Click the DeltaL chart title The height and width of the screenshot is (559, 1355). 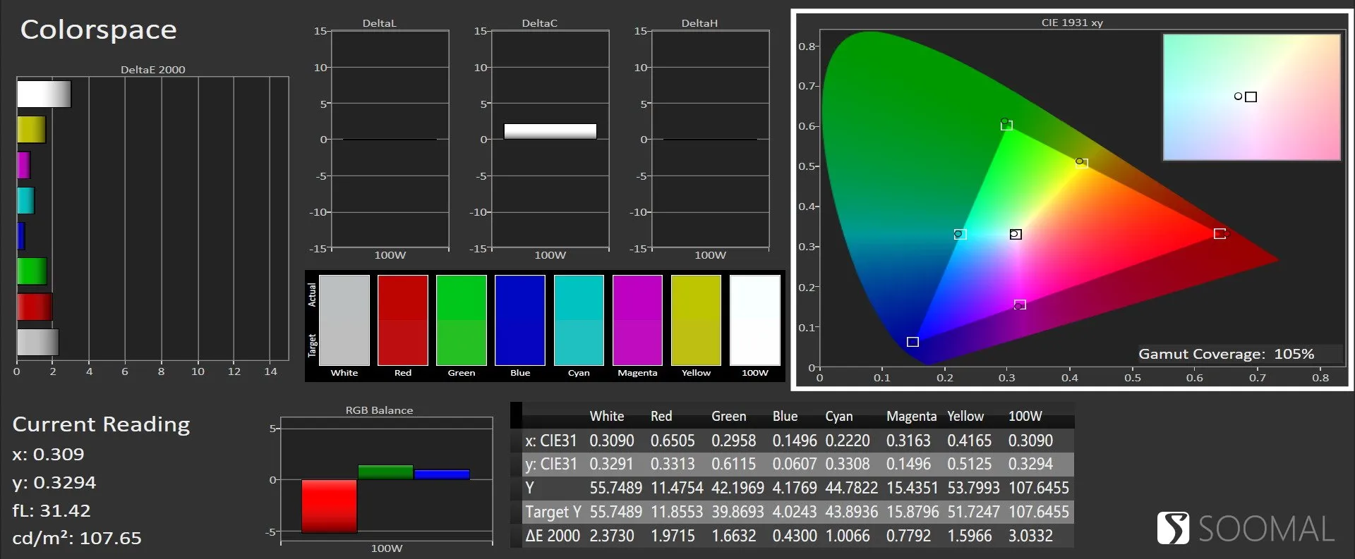(x=379, y=23)
